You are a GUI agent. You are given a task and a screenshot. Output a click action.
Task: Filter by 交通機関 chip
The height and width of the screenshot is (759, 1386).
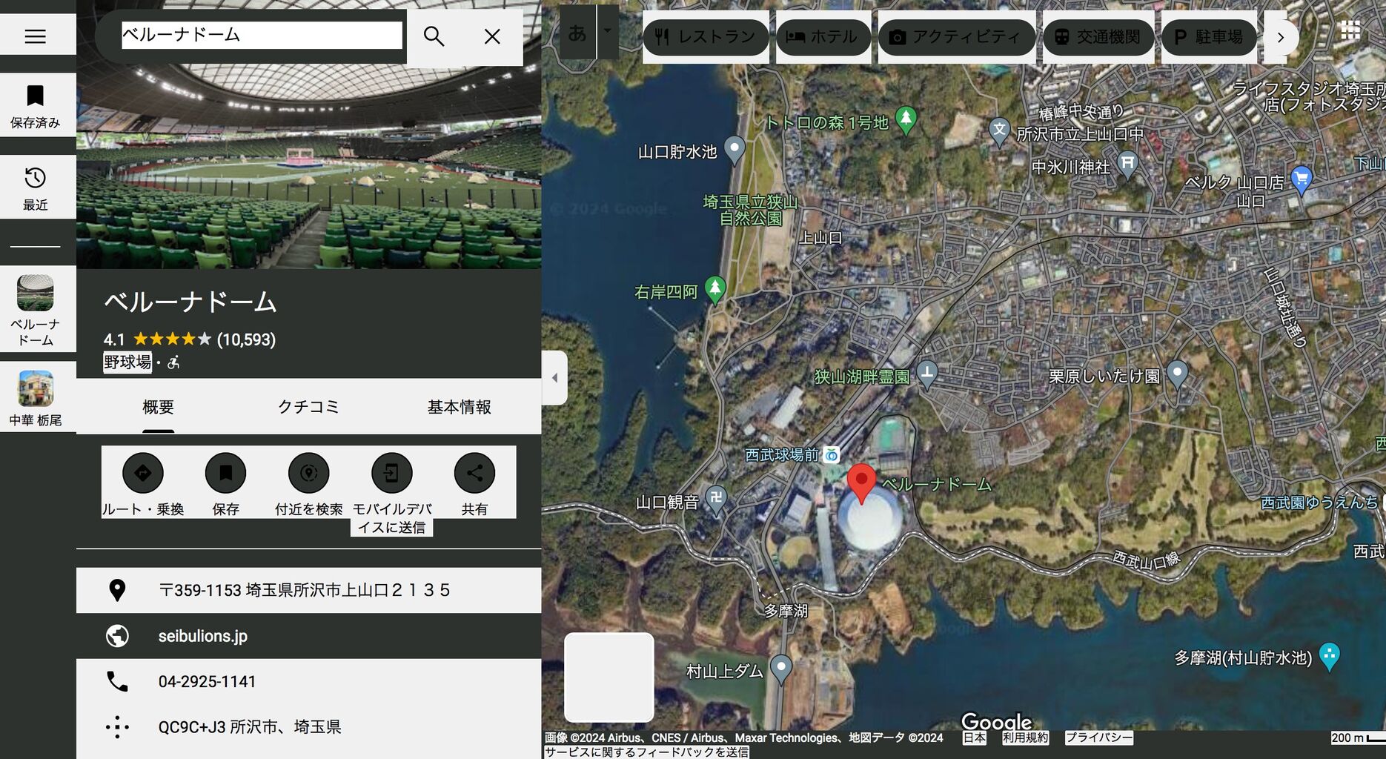(1098, 37)
